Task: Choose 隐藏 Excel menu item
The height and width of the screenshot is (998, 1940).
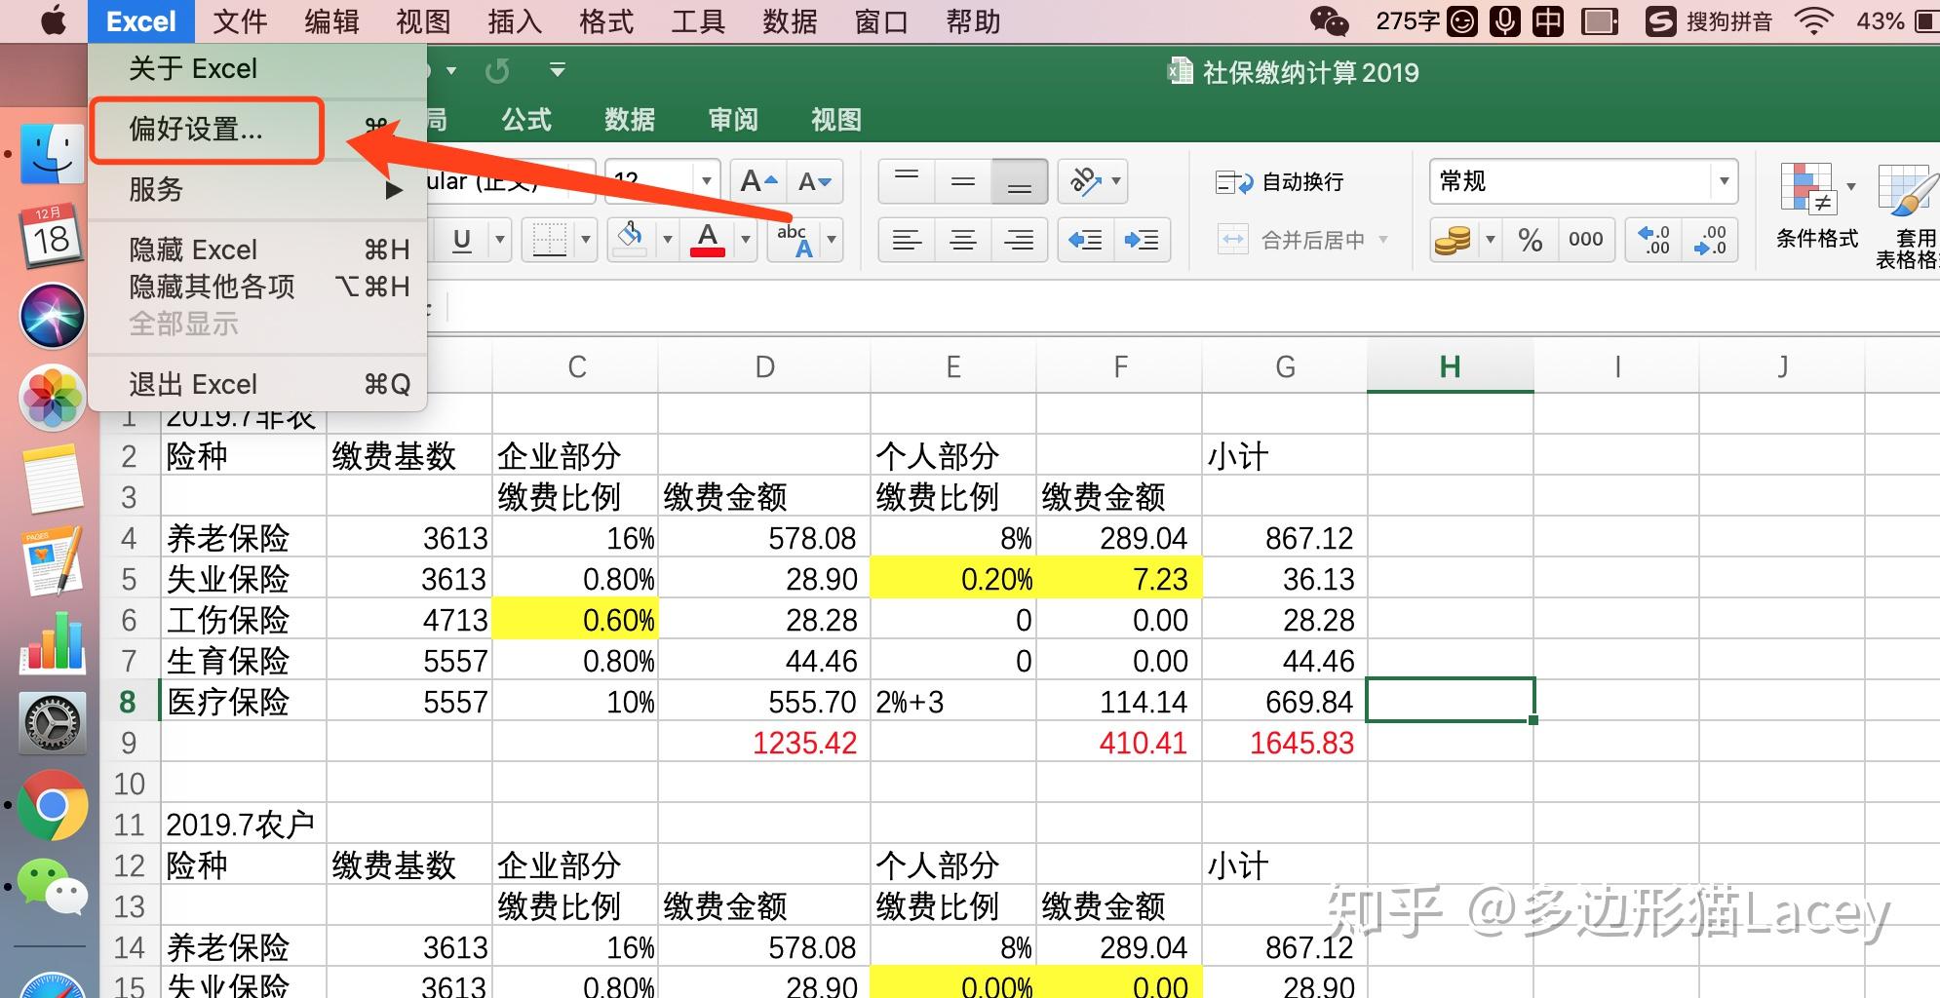Action: click(x=257, y=249)
